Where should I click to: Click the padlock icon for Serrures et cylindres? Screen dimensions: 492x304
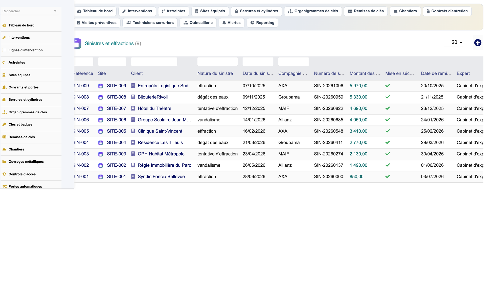[4, 99]
